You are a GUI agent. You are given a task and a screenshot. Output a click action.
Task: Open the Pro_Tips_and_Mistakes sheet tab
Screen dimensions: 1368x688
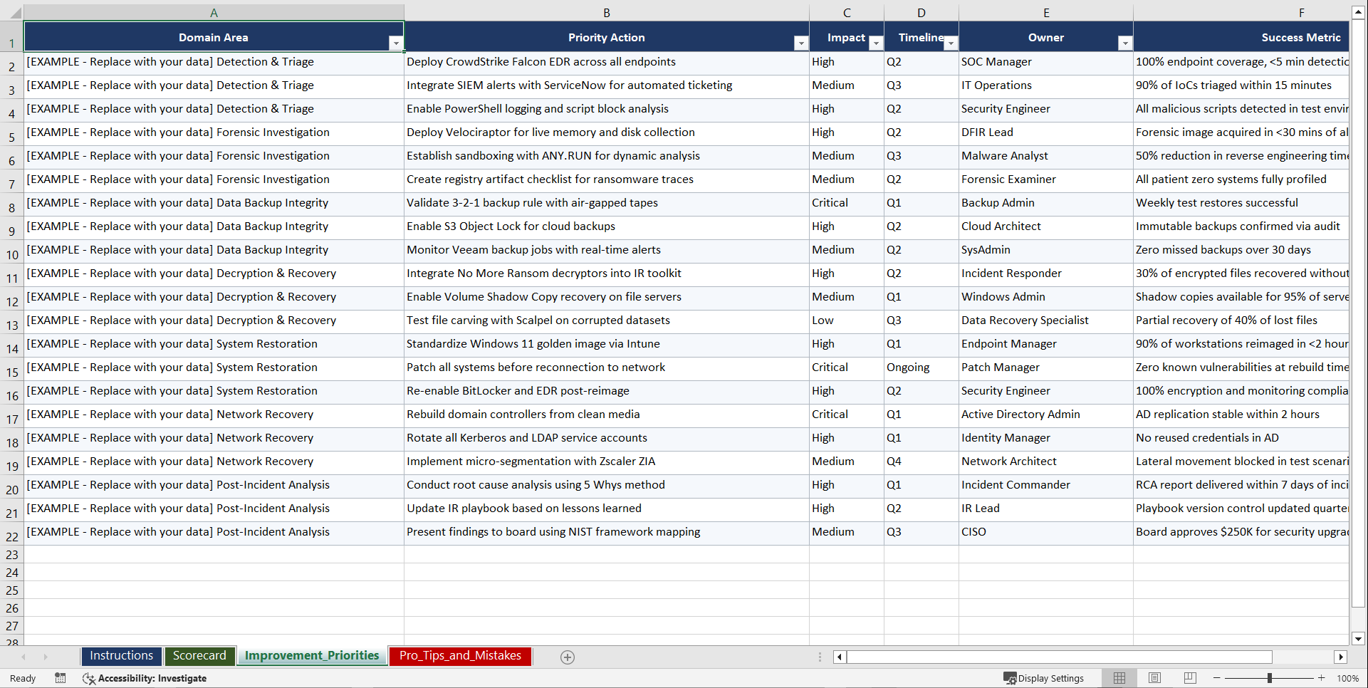coord(460,656)
